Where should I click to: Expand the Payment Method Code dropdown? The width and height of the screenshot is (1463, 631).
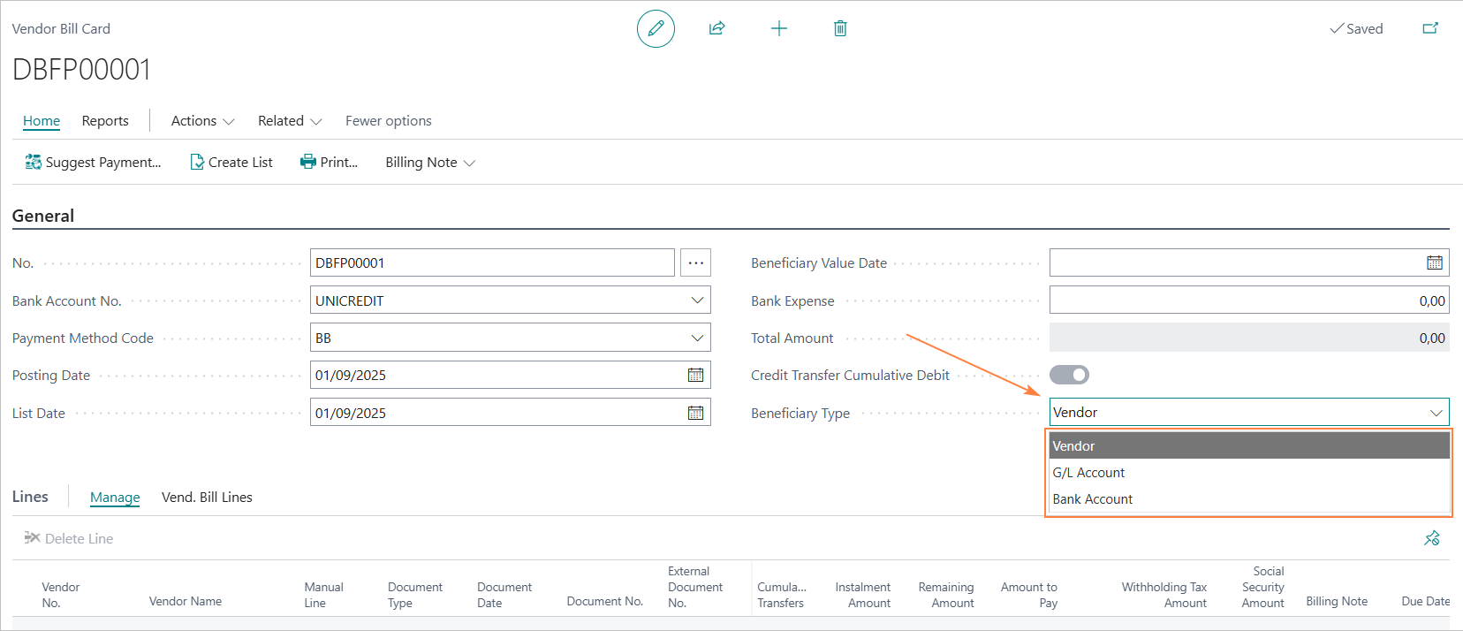pyautogui.click(x=697, y=338)
